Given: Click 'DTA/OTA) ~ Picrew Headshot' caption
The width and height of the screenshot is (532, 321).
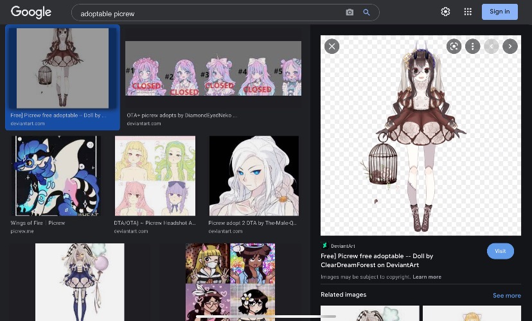Looking at the screenshot, I should click(x=155, y=223).
